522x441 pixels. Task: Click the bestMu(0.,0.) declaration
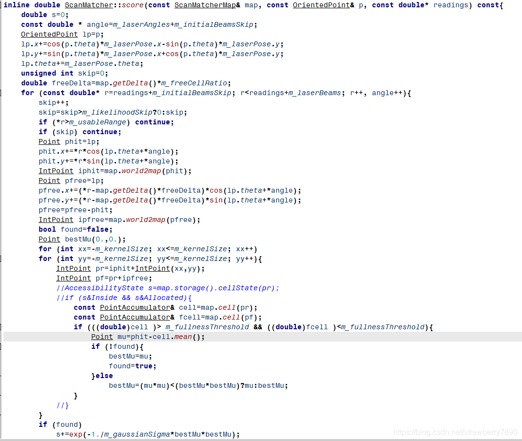tap(95, 239)
